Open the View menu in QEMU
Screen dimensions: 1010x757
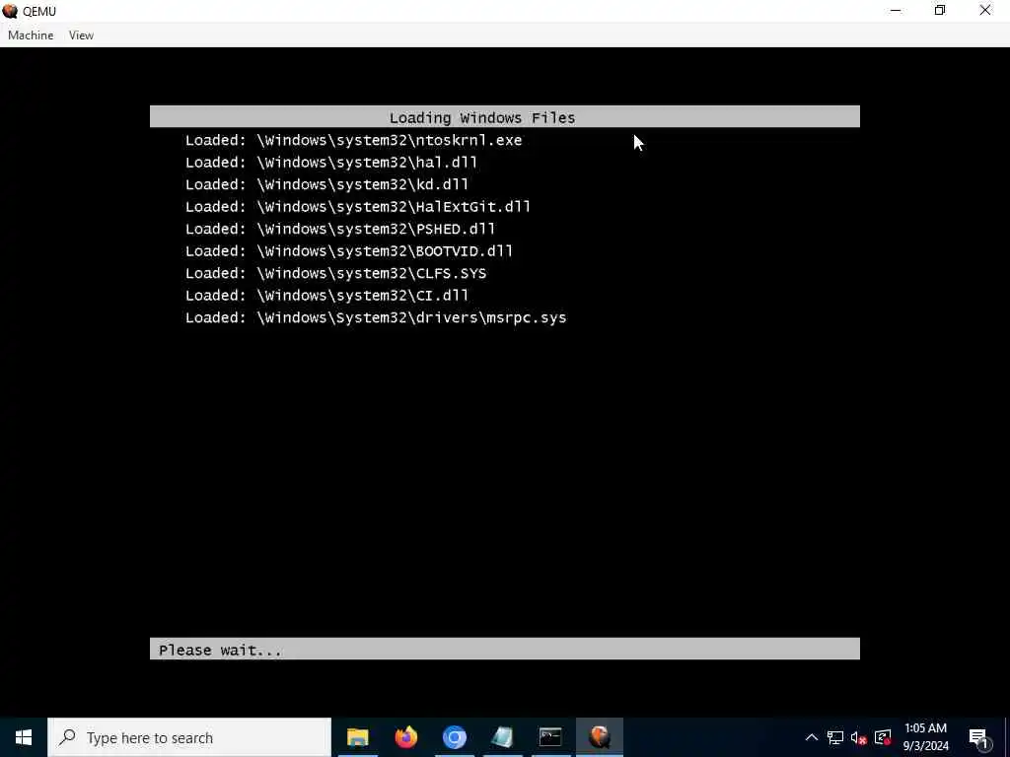point(81,35)
